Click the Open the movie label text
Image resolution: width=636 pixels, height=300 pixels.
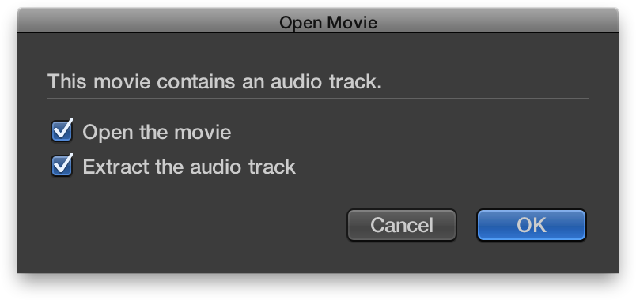click(157, 132)
